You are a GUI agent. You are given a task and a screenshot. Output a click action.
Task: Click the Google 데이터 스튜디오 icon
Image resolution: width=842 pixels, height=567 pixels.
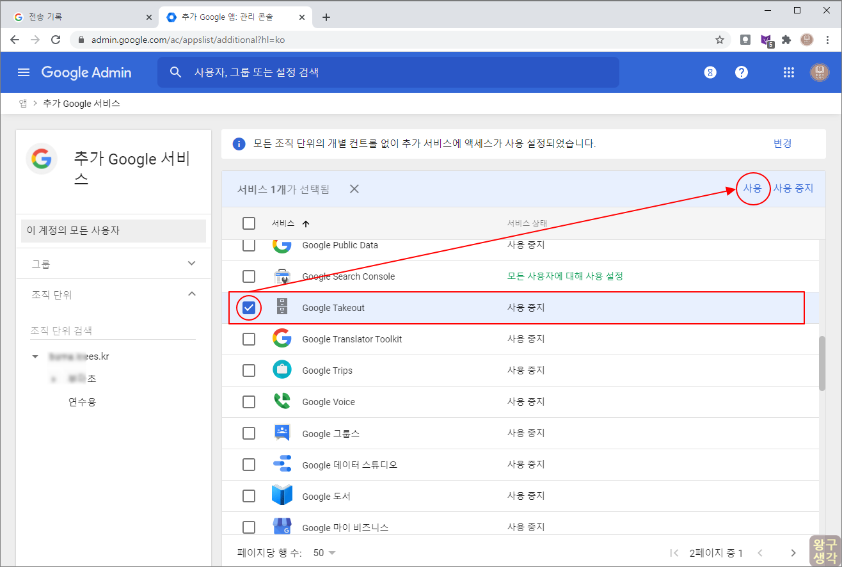pos(282,465)
